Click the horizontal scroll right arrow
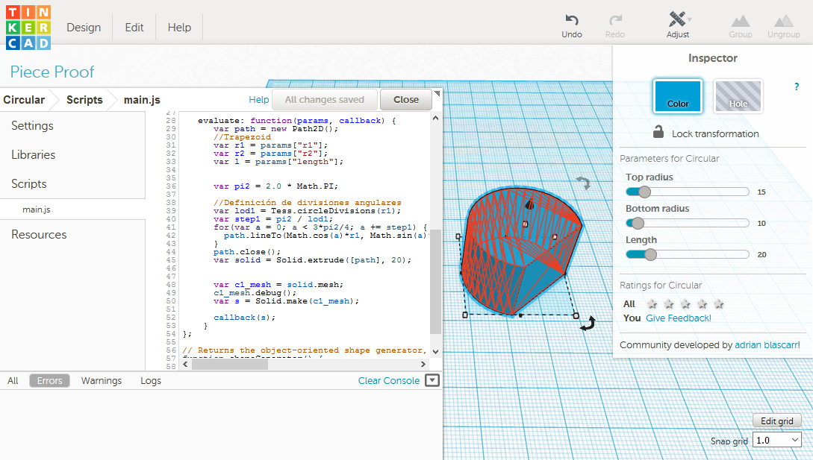This screenshot has width=813, height=460. (x=423, y=364)
